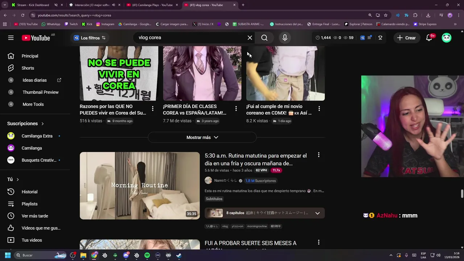Switch to the Camilanga Plays - YouTube tab
Image resolution: width=464 pixels, height=261 pixels.
tap(152, 5)
